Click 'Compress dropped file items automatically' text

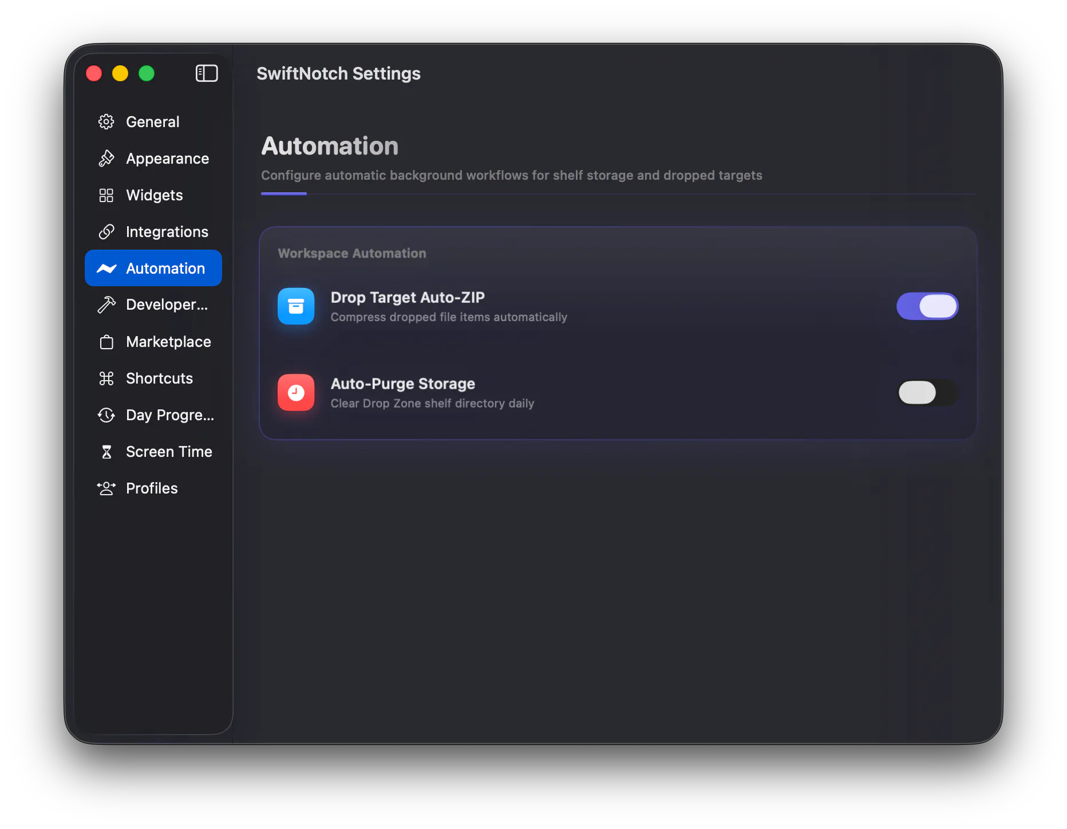pyautogui.click(x=449, y=317)
